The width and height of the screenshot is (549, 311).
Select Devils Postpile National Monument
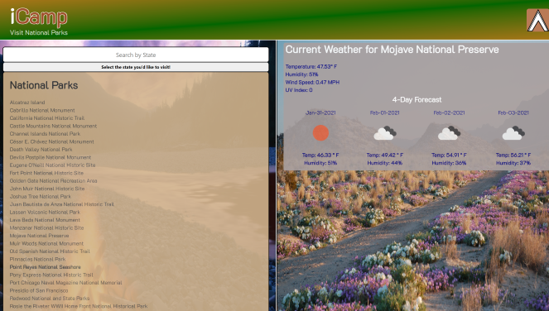(x=51, y=157)
